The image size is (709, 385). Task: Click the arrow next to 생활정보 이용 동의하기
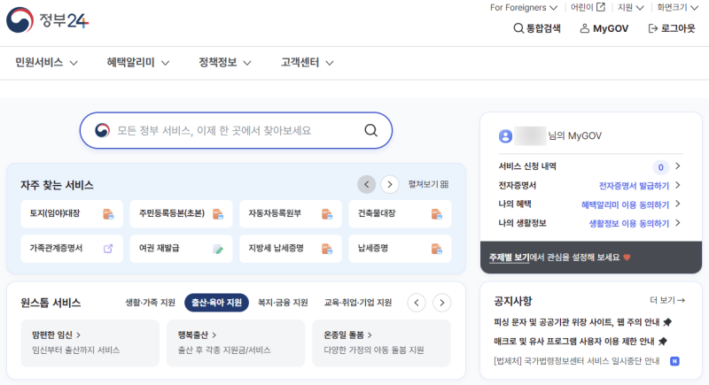pyautogui.click(x=678, y=223)
